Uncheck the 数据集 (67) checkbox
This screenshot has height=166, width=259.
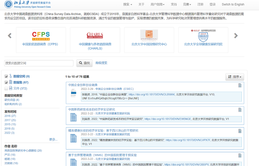(6, 82)
